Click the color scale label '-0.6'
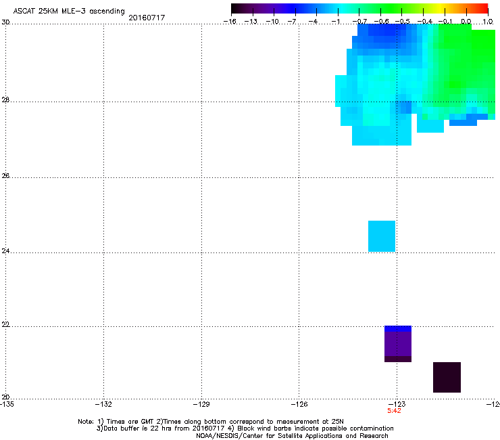Viewport: 500px width, 440px height. [381, 22]
